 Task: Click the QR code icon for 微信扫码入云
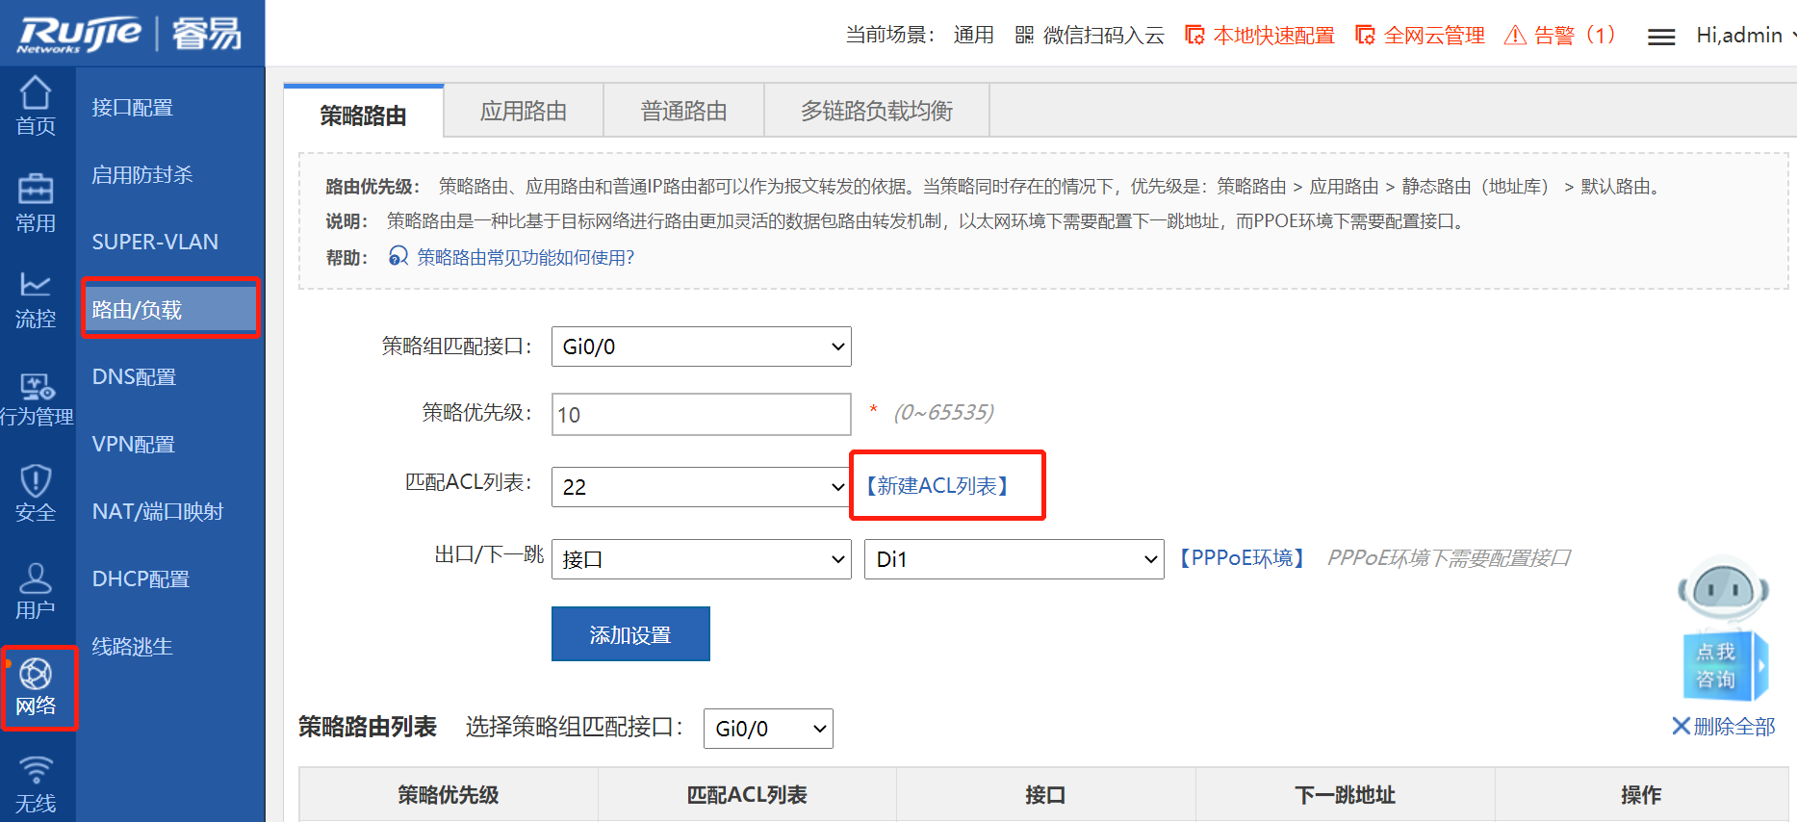1024,36
